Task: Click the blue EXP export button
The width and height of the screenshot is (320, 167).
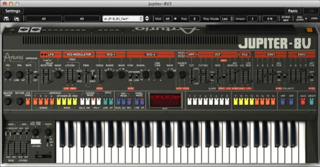Action: [x=291, y=101]
